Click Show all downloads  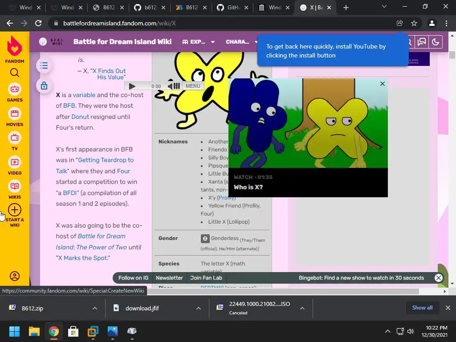422,308
